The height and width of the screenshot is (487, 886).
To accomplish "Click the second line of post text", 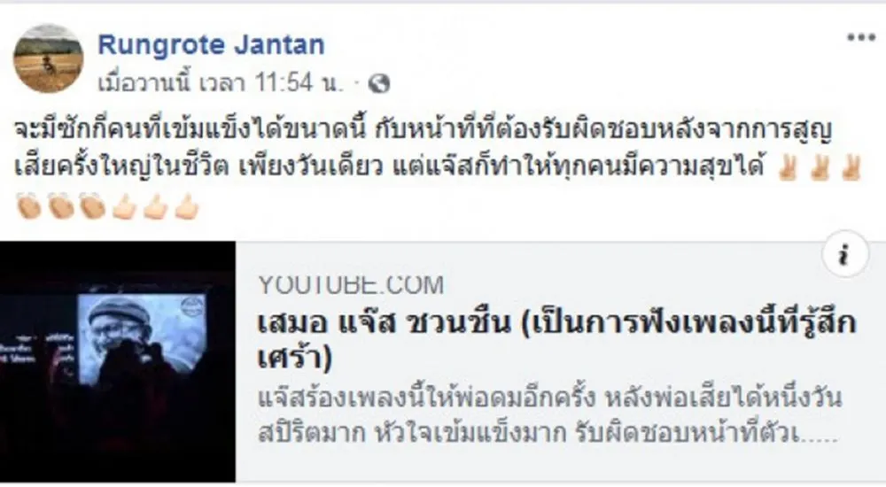I will click(389, 167).
